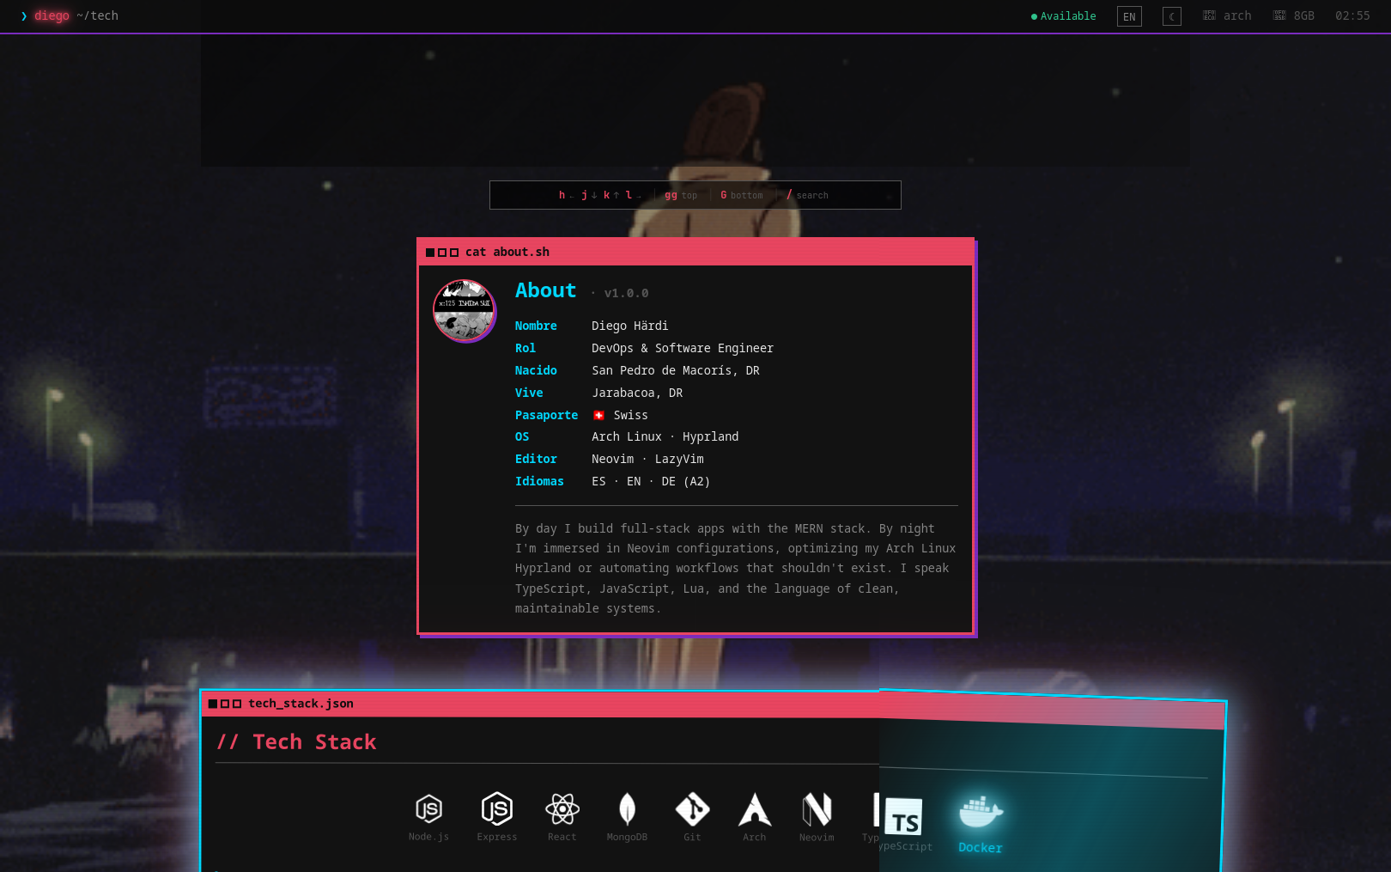Click the Pasaporte field label
Image resolution: width=1391 pixels, height=872 pixels.
tap(547, 415)
